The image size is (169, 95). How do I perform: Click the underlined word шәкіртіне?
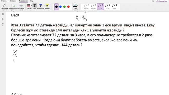(83, 25)
